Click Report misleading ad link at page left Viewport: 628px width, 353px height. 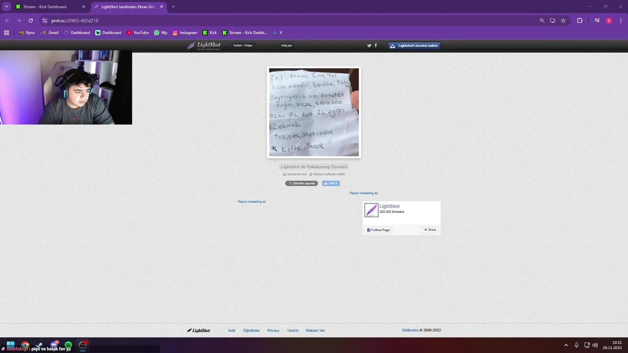[252, 202]
